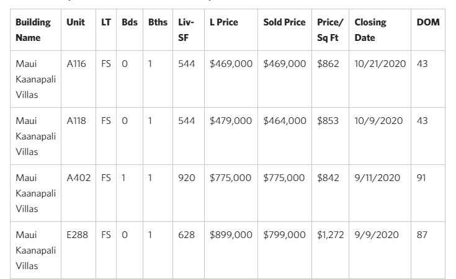Click the Unit column header
The image size is (456, 279).
point(76,22)
